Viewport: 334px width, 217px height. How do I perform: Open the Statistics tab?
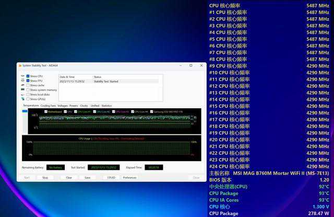[x=106, y=106]
